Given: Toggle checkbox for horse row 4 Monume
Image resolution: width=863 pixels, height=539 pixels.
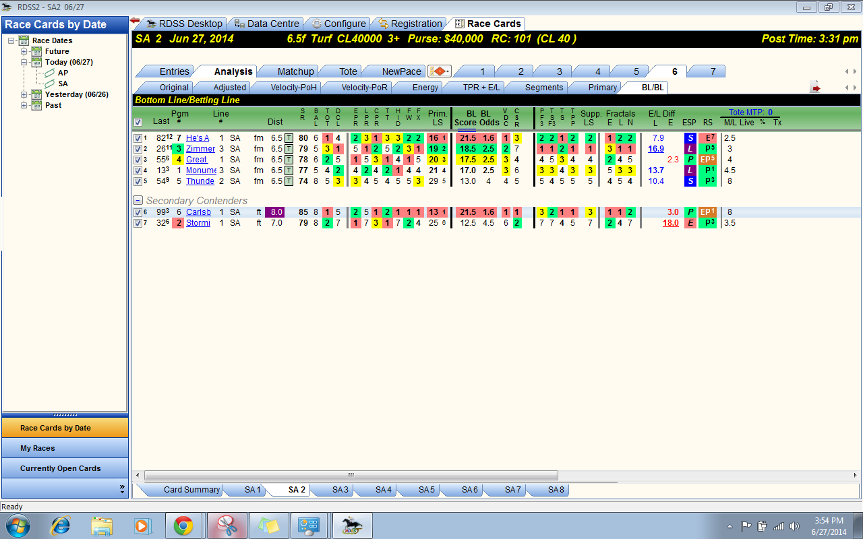Looking at the screenshot, I should [x=138, y=170].
